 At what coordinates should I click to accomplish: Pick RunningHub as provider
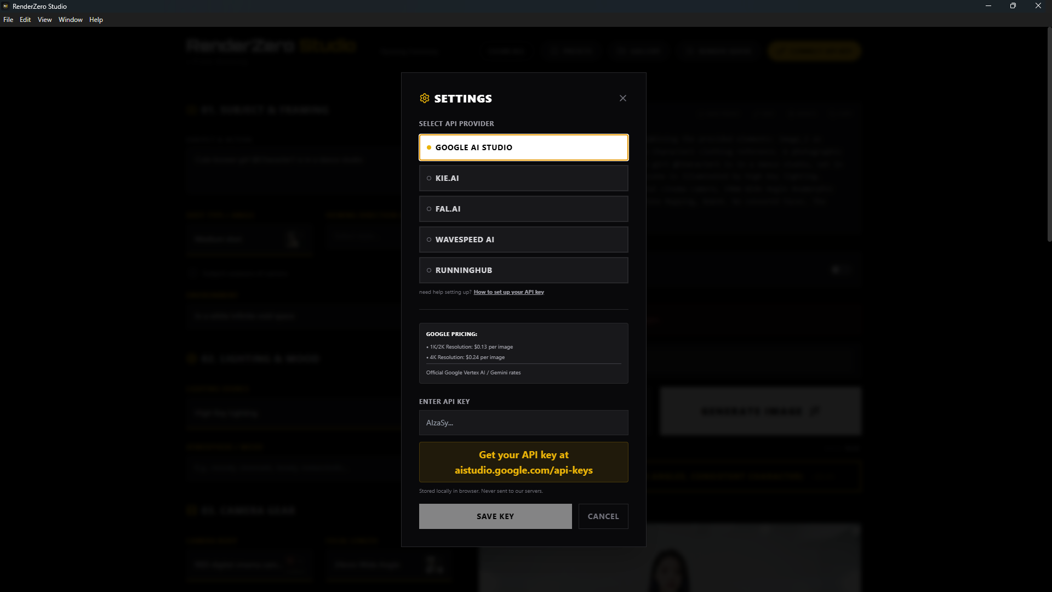(x=523, y=270)
